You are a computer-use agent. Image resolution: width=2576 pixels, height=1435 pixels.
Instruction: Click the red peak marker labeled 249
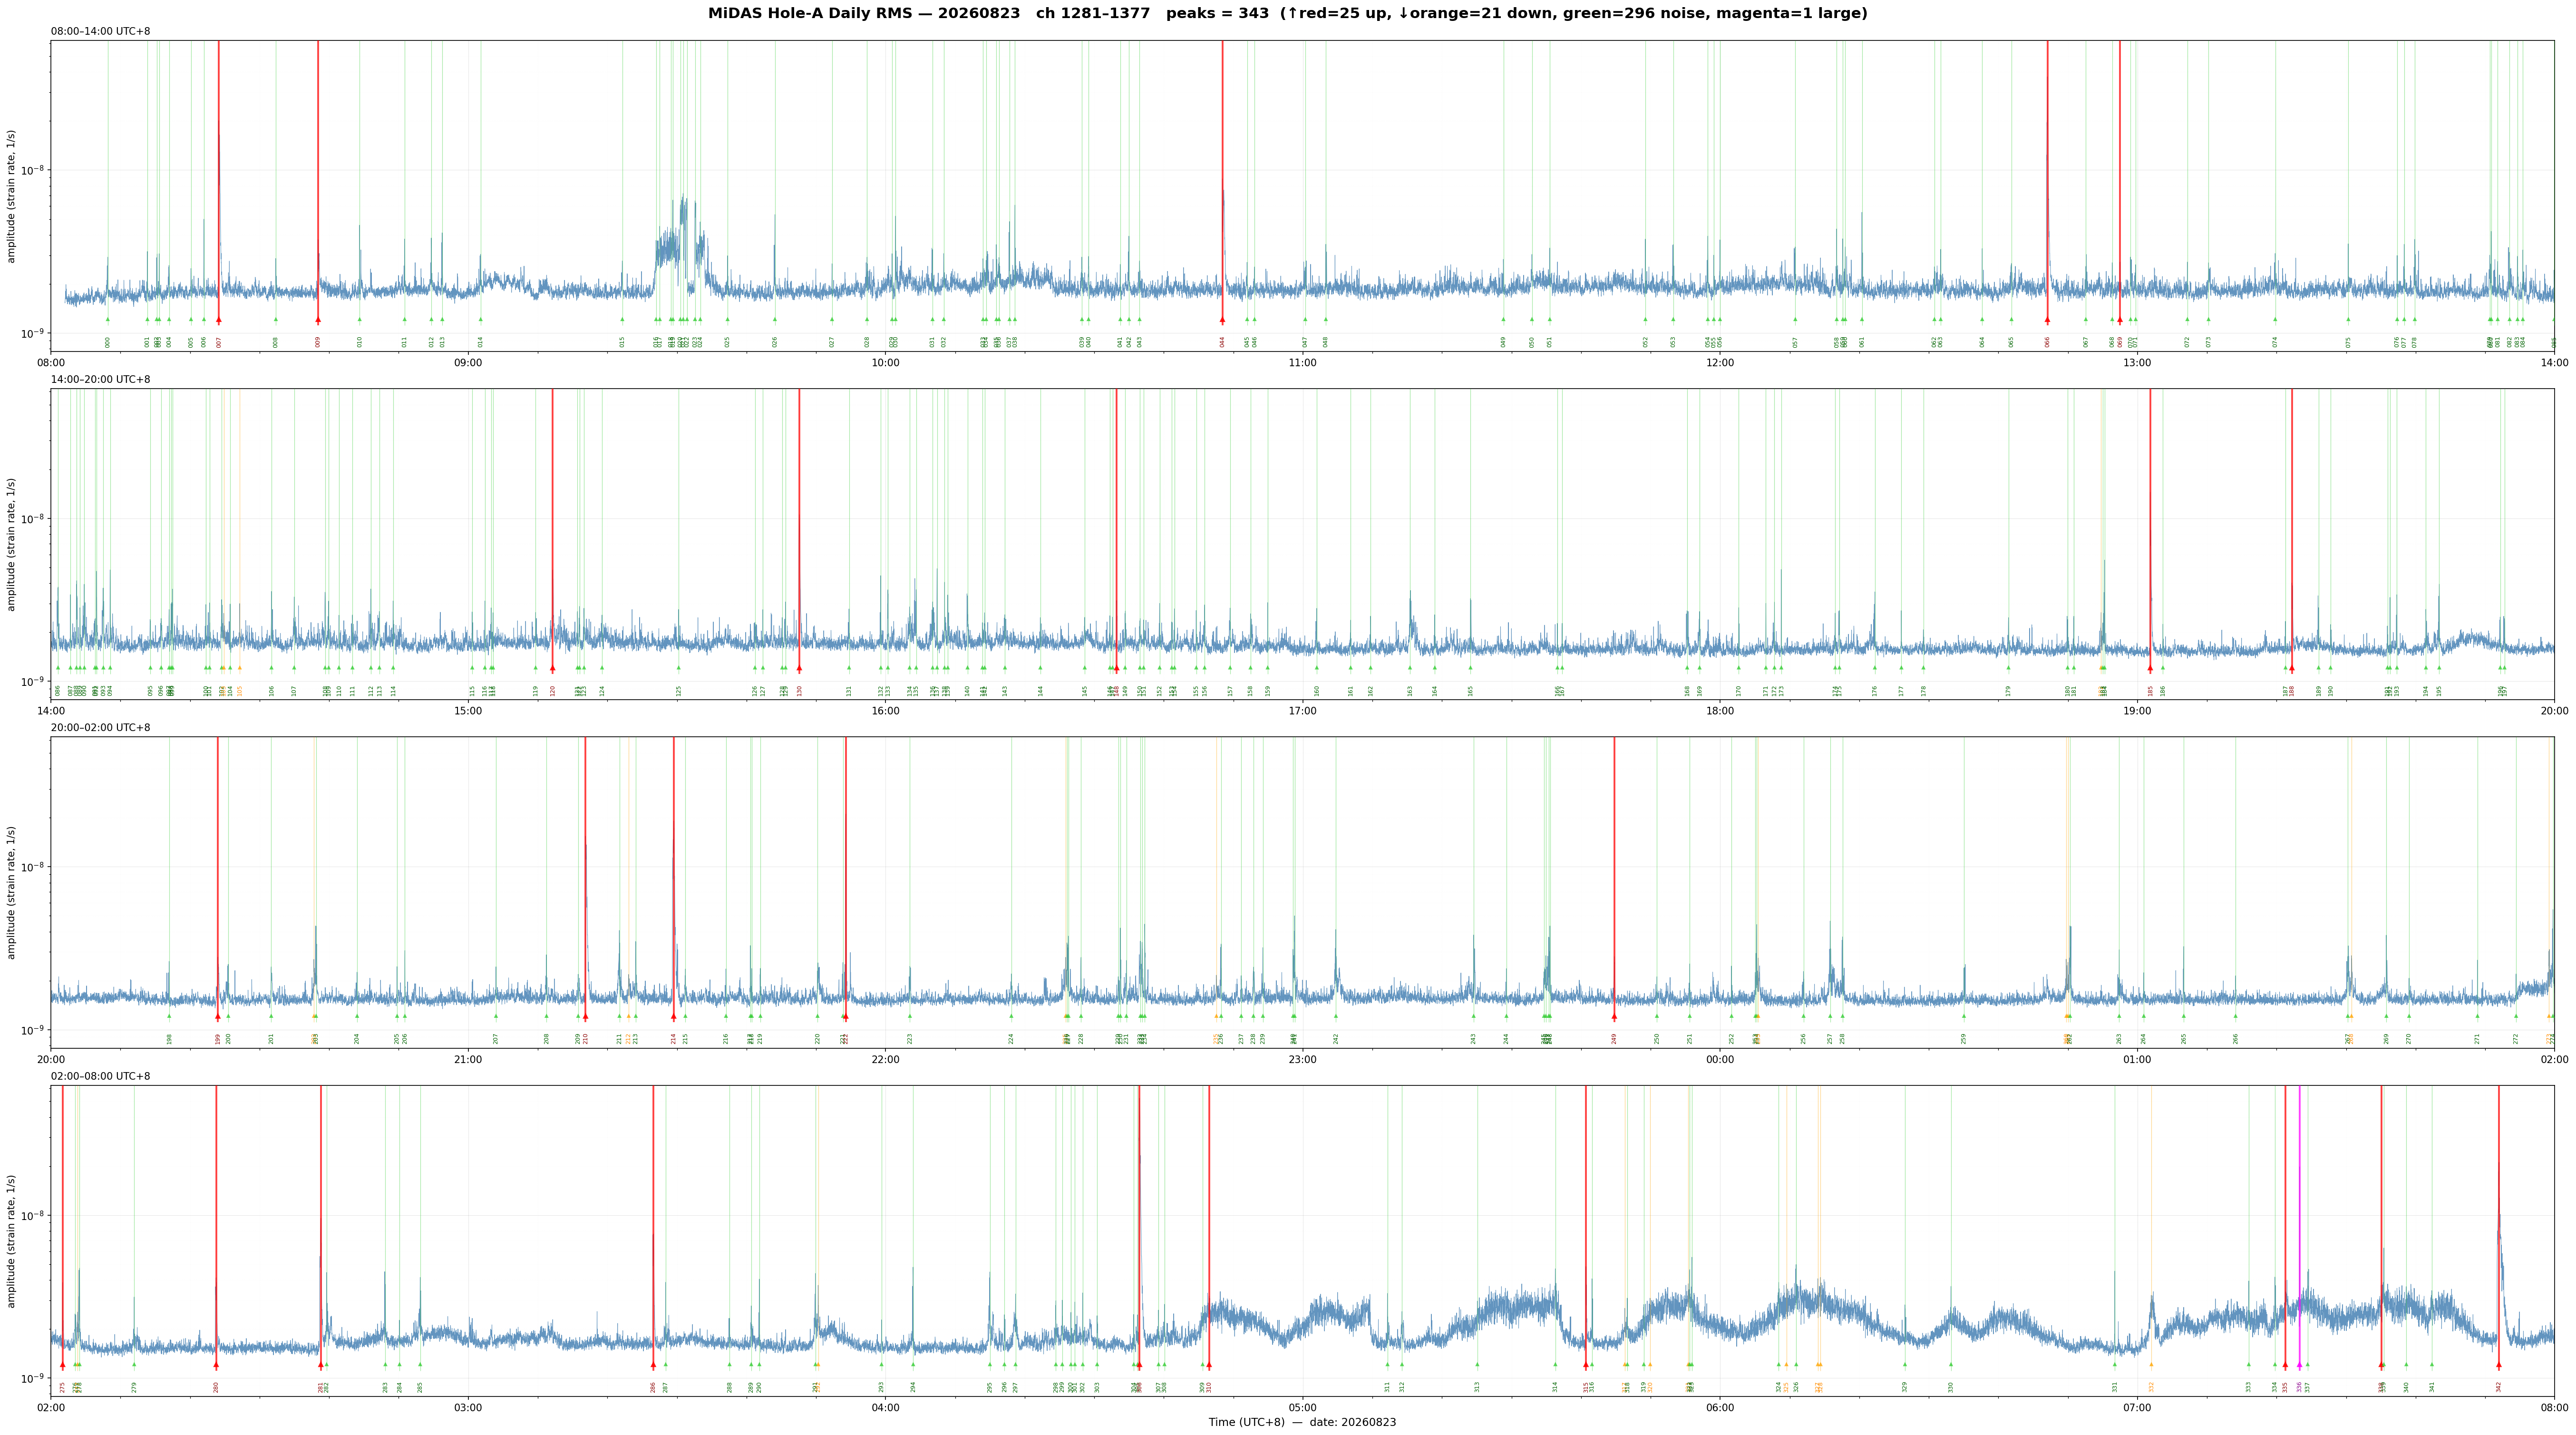click(1614, 1017)
